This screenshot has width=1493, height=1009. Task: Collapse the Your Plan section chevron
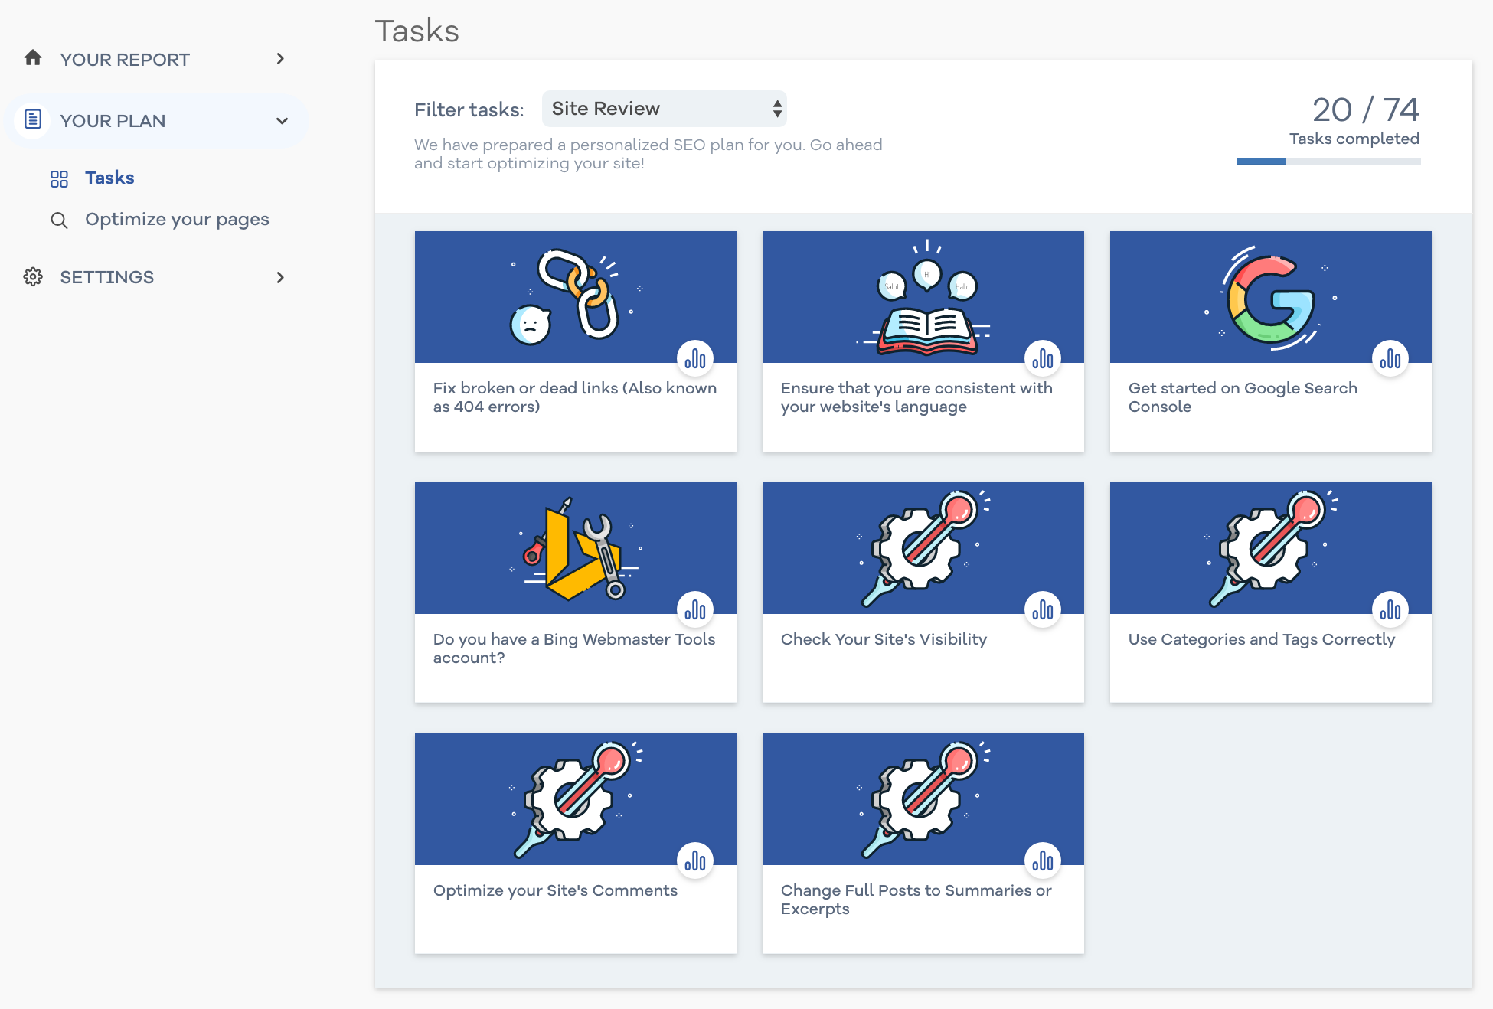[x=282, y=121]
